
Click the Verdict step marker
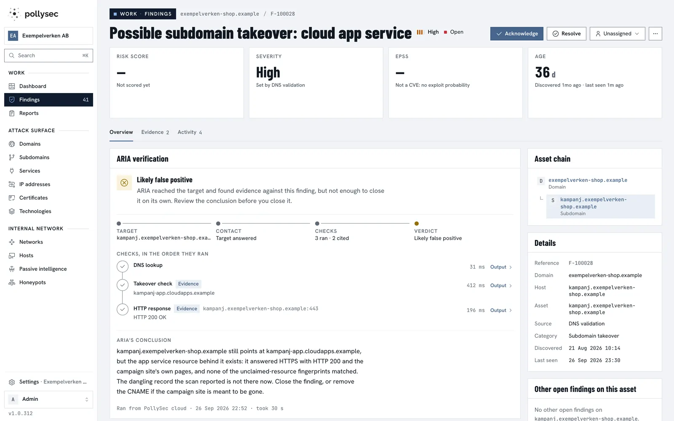click(417, 224)
